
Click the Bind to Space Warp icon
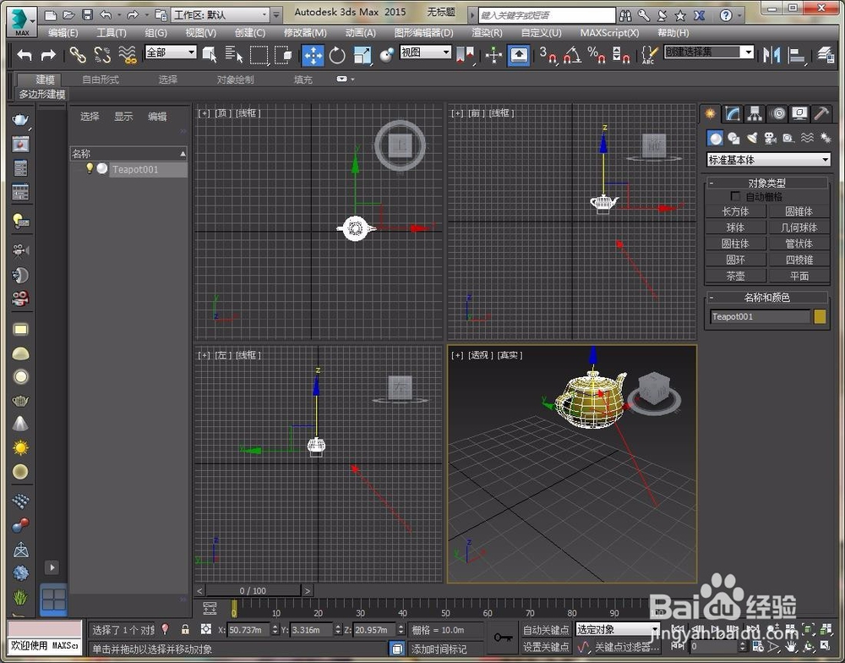(x=128, y=55)
